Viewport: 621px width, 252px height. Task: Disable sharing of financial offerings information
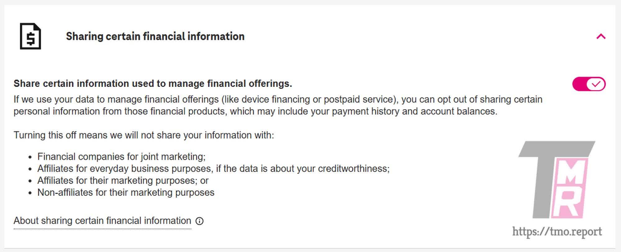[x=589, y=84]
